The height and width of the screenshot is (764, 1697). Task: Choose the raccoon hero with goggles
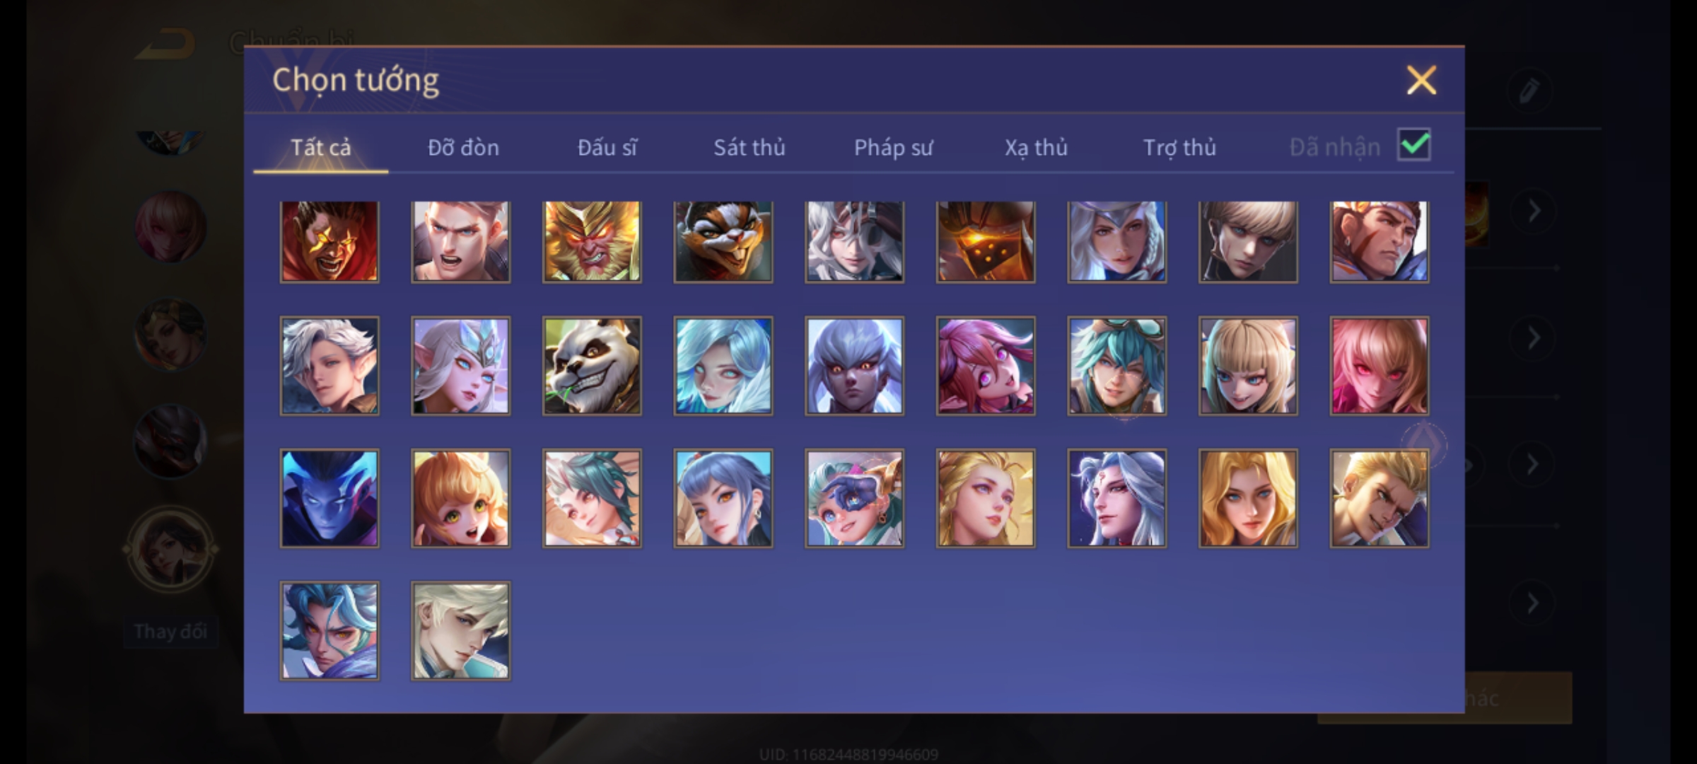click(x=723, y=242)
